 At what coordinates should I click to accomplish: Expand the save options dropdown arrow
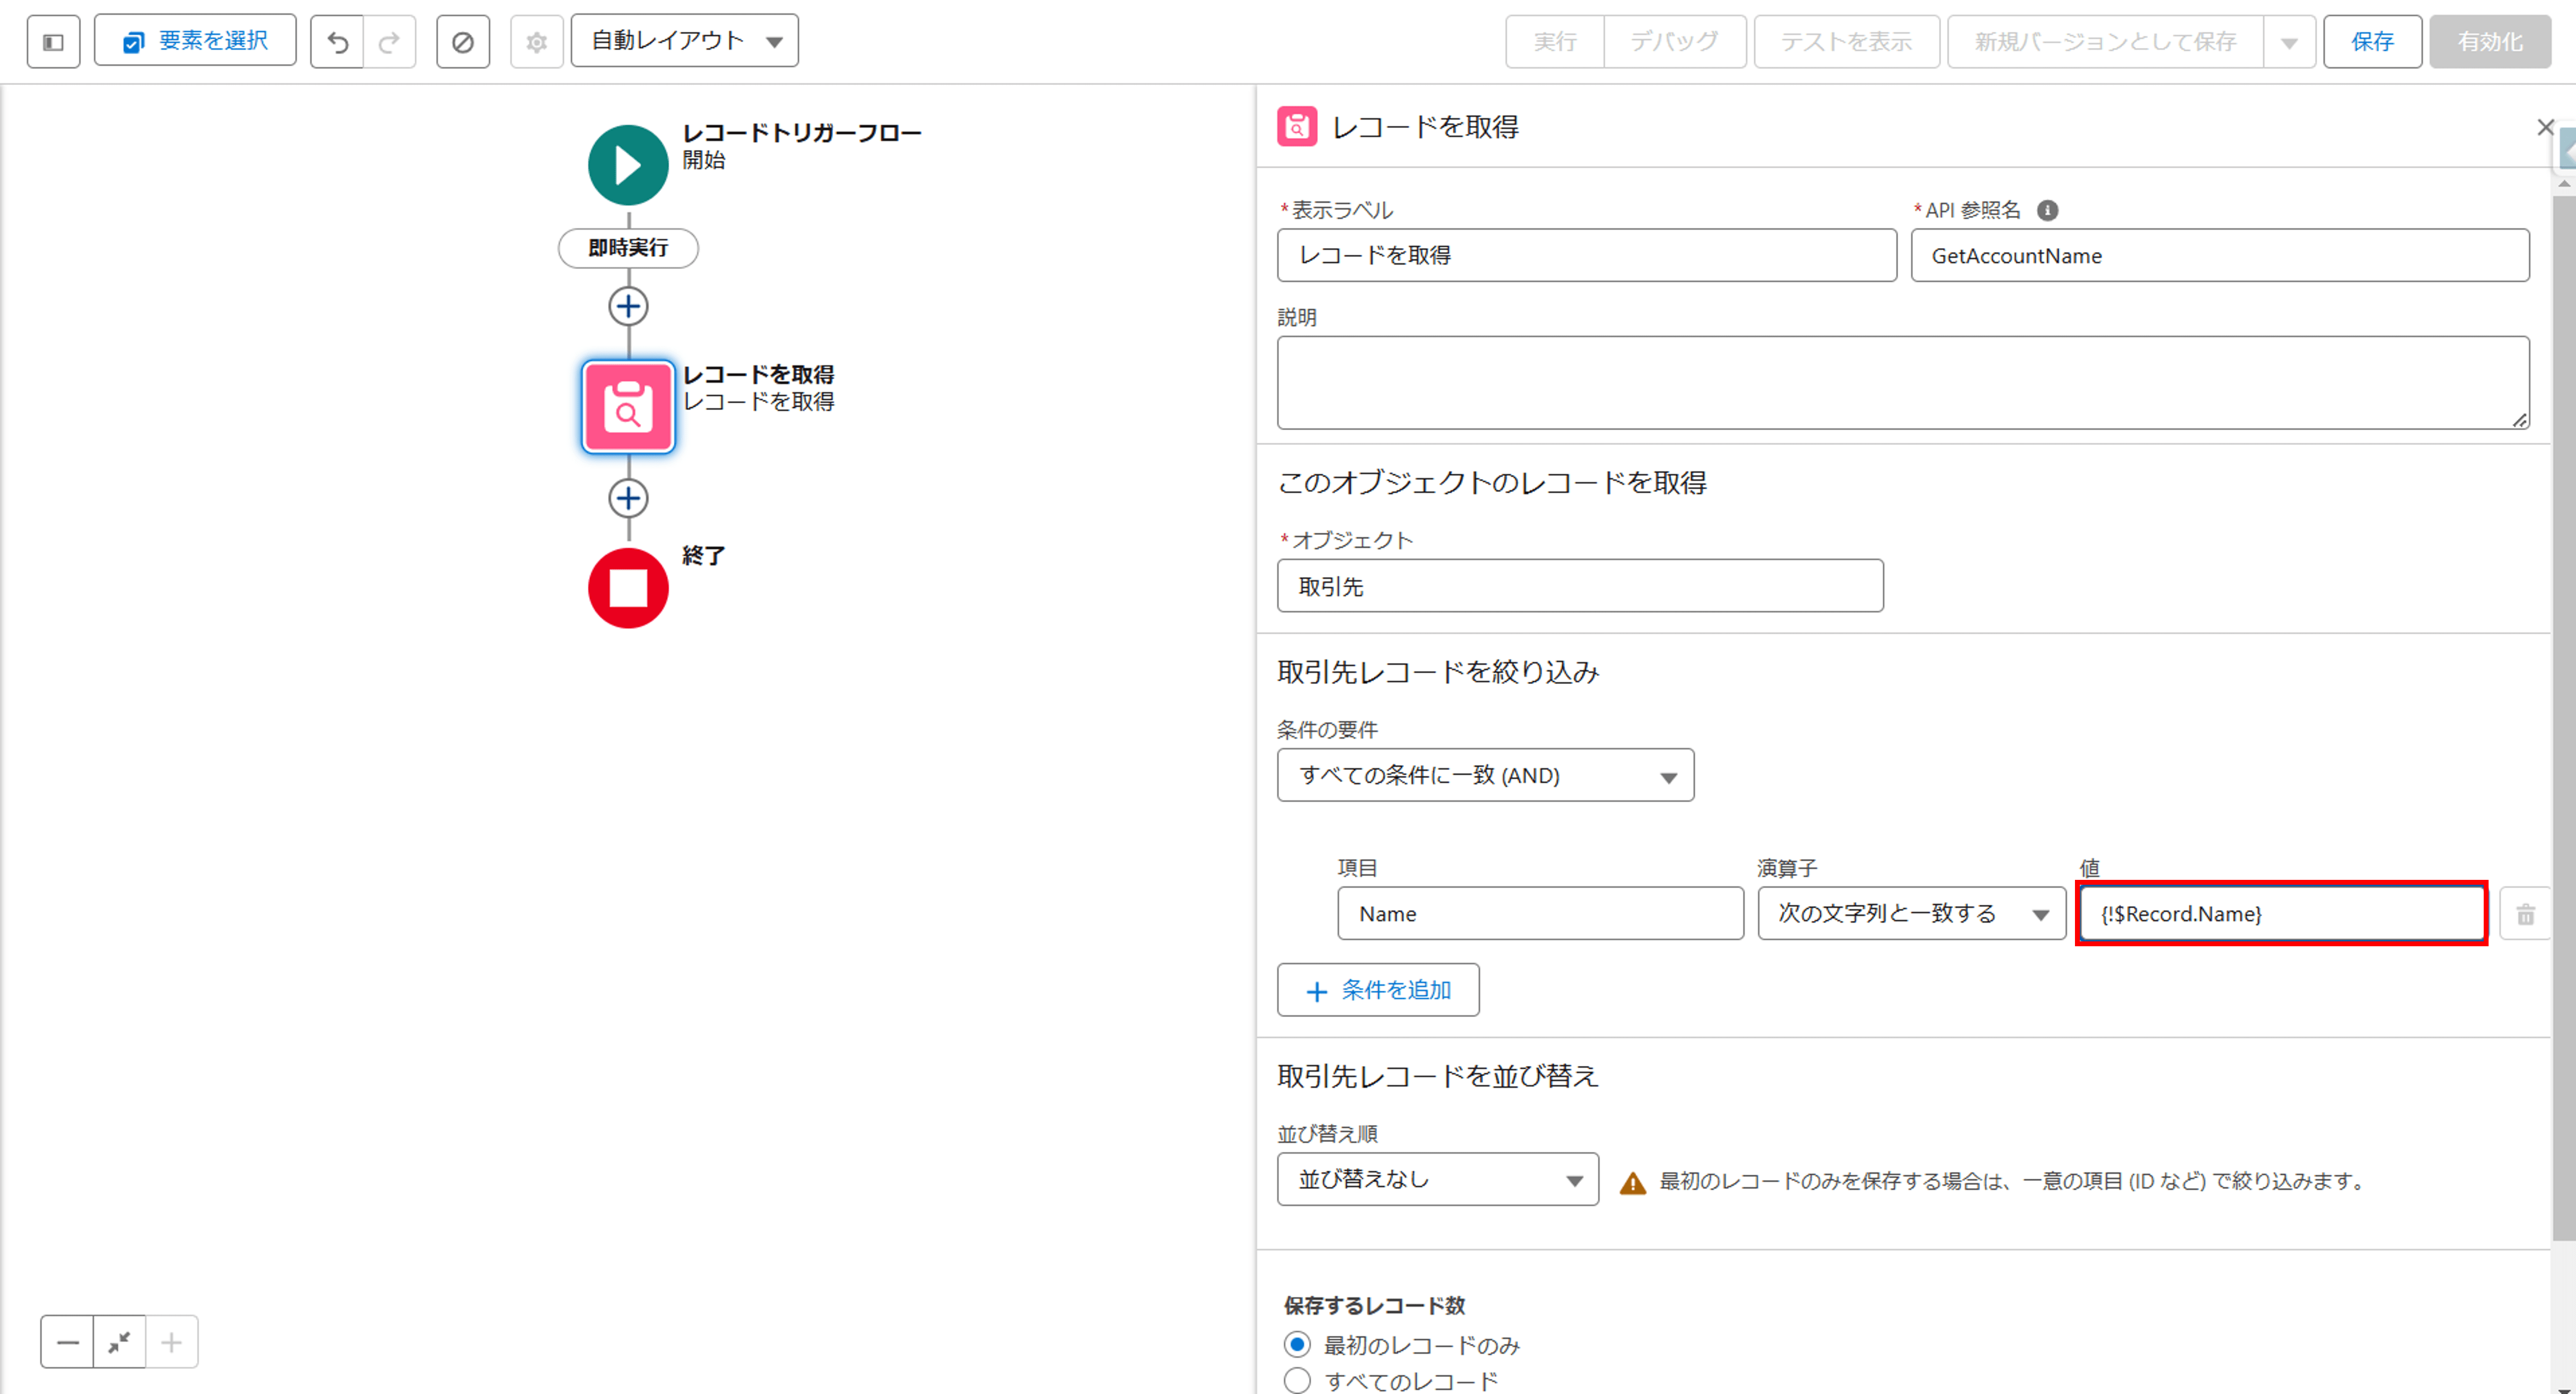[2290, 41]
